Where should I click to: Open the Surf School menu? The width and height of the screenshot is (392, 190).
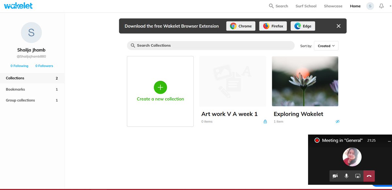(x=306, y=6)
